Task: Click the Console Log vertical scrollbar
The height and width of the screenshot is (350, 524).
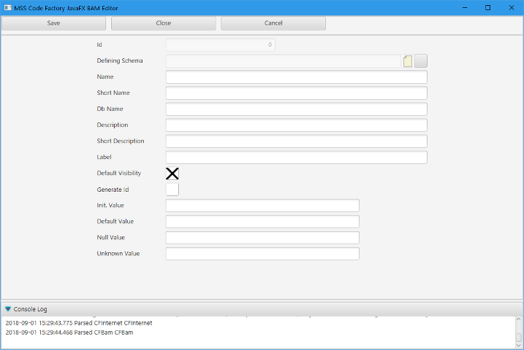Action: [519, 332]
